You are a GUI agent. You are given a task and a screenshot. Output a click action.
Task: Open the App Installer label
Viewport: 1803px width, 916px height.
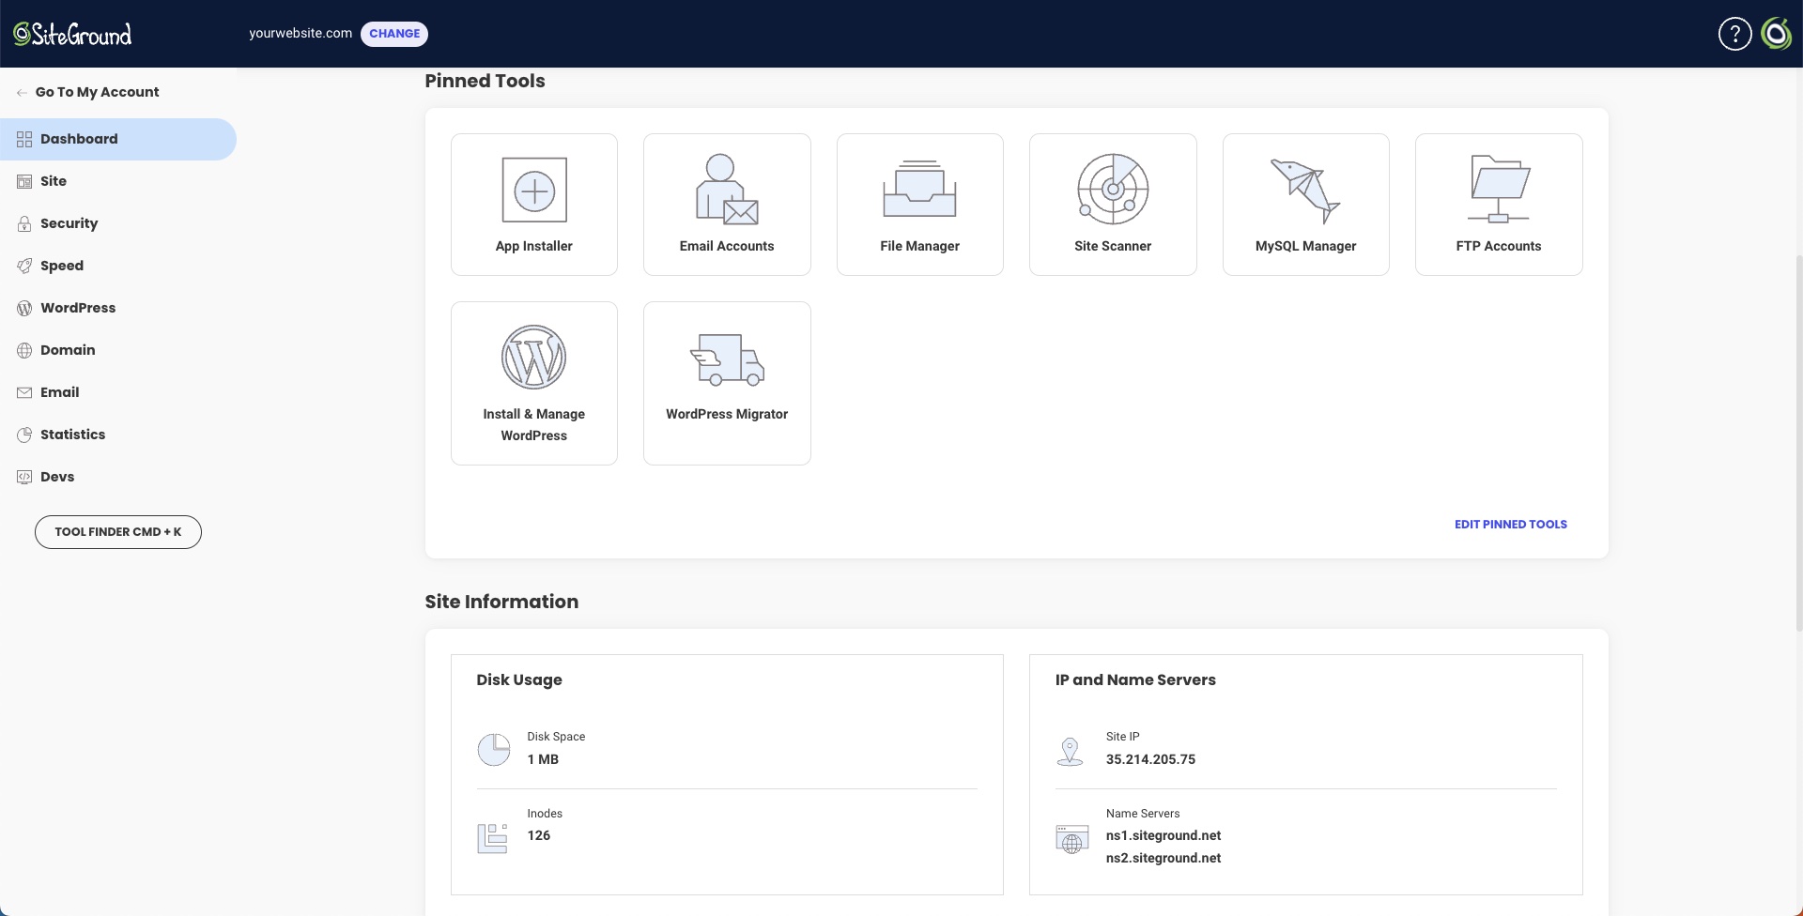[x=534, y=246]
